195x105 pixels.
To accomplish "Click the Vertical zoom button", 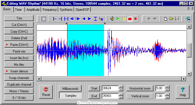I will (x=140, y=96).
